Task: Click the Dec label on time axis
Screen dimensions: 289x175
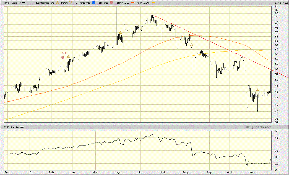Action: tap(7, 173)
